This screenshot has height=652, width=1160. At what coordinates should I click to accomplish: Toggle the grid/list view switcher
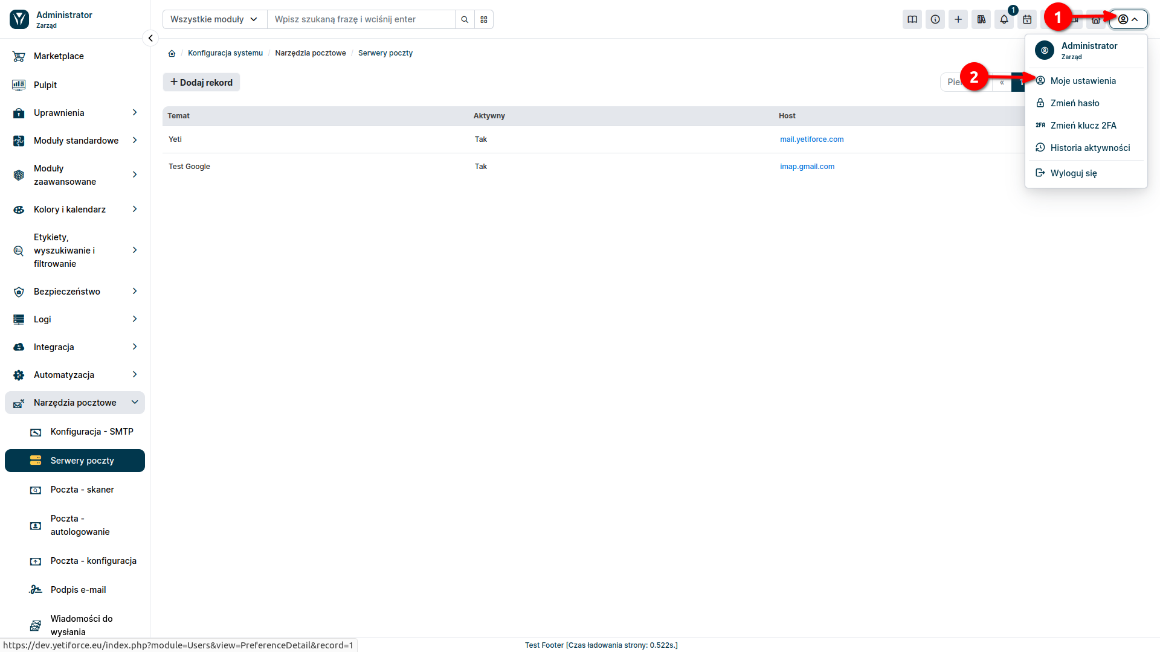[x=483, y=19]
